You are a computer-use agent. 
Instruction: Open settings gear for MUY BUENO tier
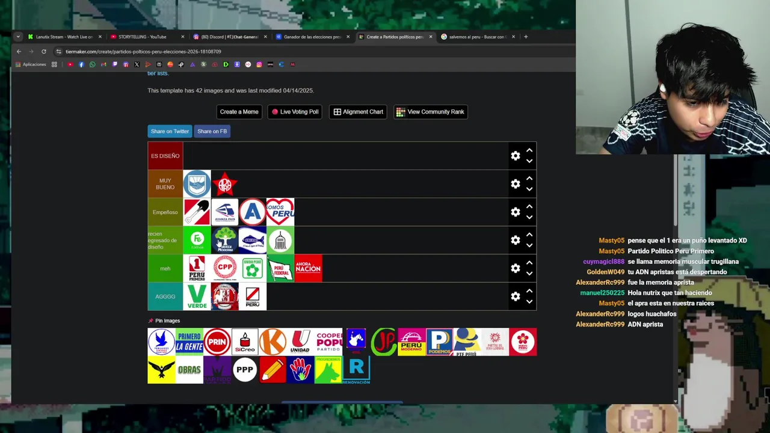point(516,184)
